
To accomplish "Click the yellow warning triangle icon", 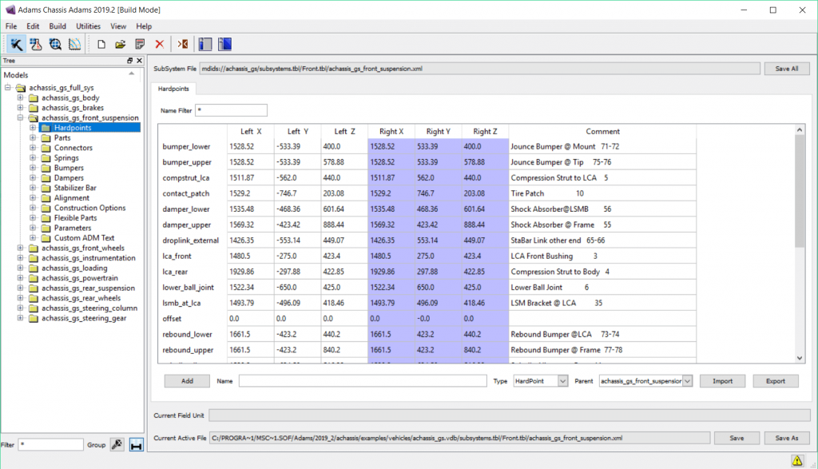I will tap(797, 460).
